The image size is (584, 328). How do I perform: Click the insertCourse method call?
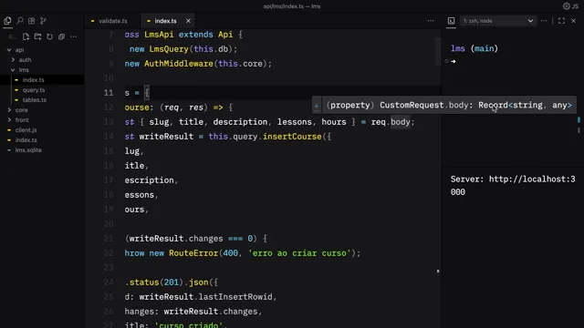click(292, 137)
